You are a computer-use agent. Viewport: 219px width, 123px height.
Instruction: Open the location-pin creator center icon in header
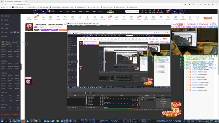point(162,11)
